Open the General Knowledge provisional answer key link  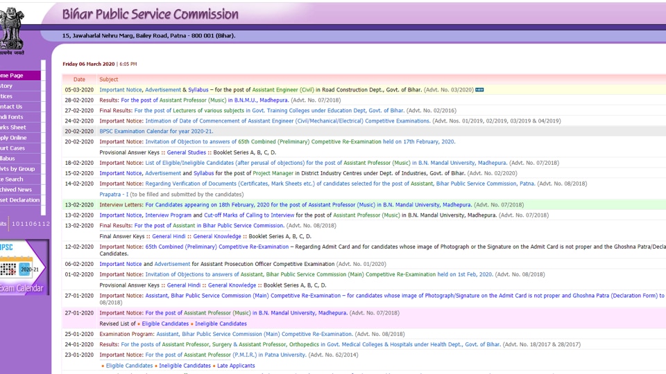(232, 285)
